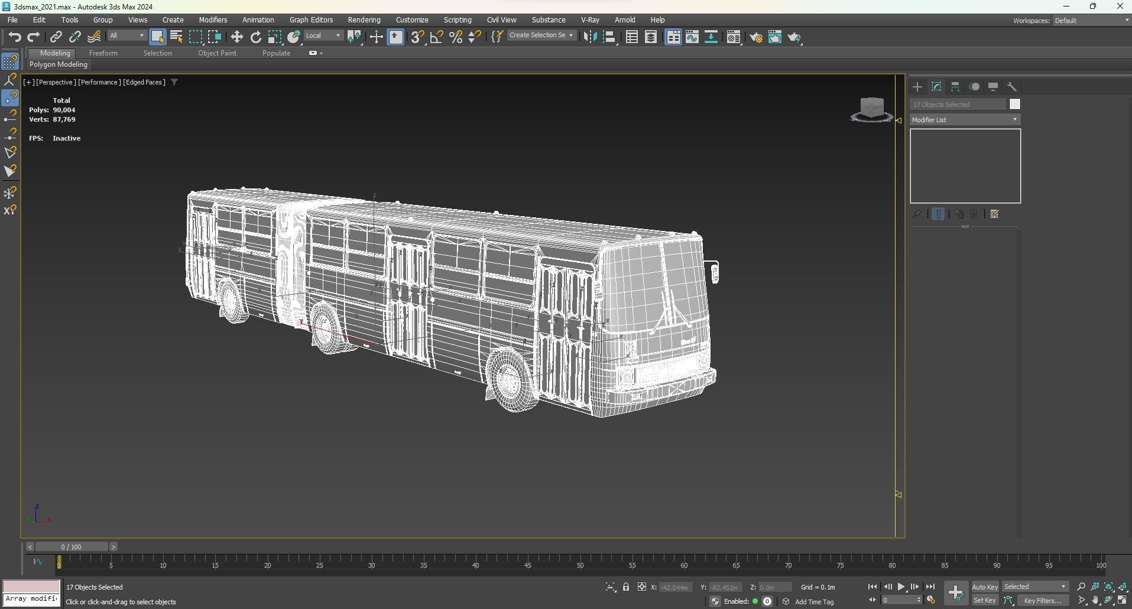
Task: Go to the start frame
Action: coord(872,587)
